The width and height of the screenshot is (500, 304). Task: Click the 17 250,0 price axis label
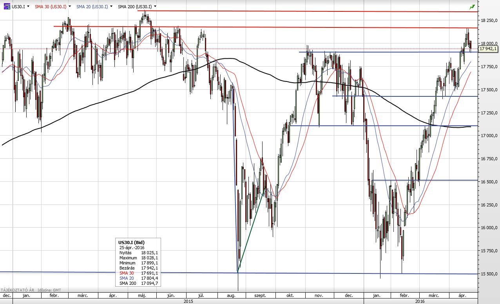(489, 113)
